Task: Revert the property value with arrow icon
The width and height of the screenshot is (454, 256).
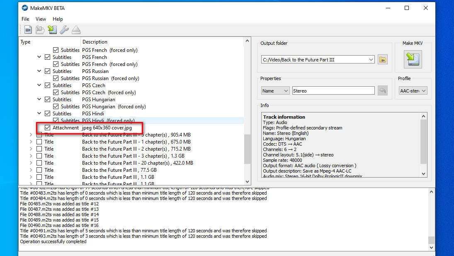Action: pyautogui.click(x=383, y=90)
